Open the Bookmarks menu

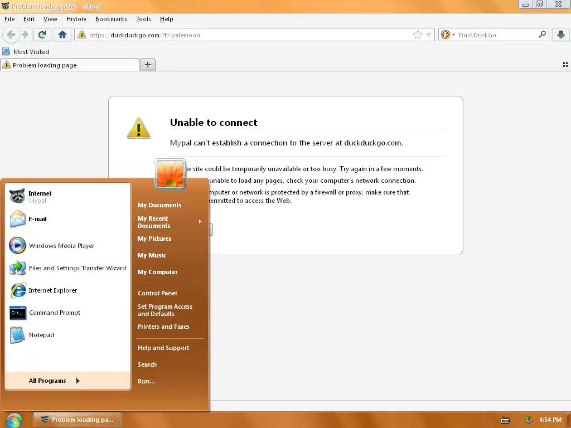coord(111,19)
